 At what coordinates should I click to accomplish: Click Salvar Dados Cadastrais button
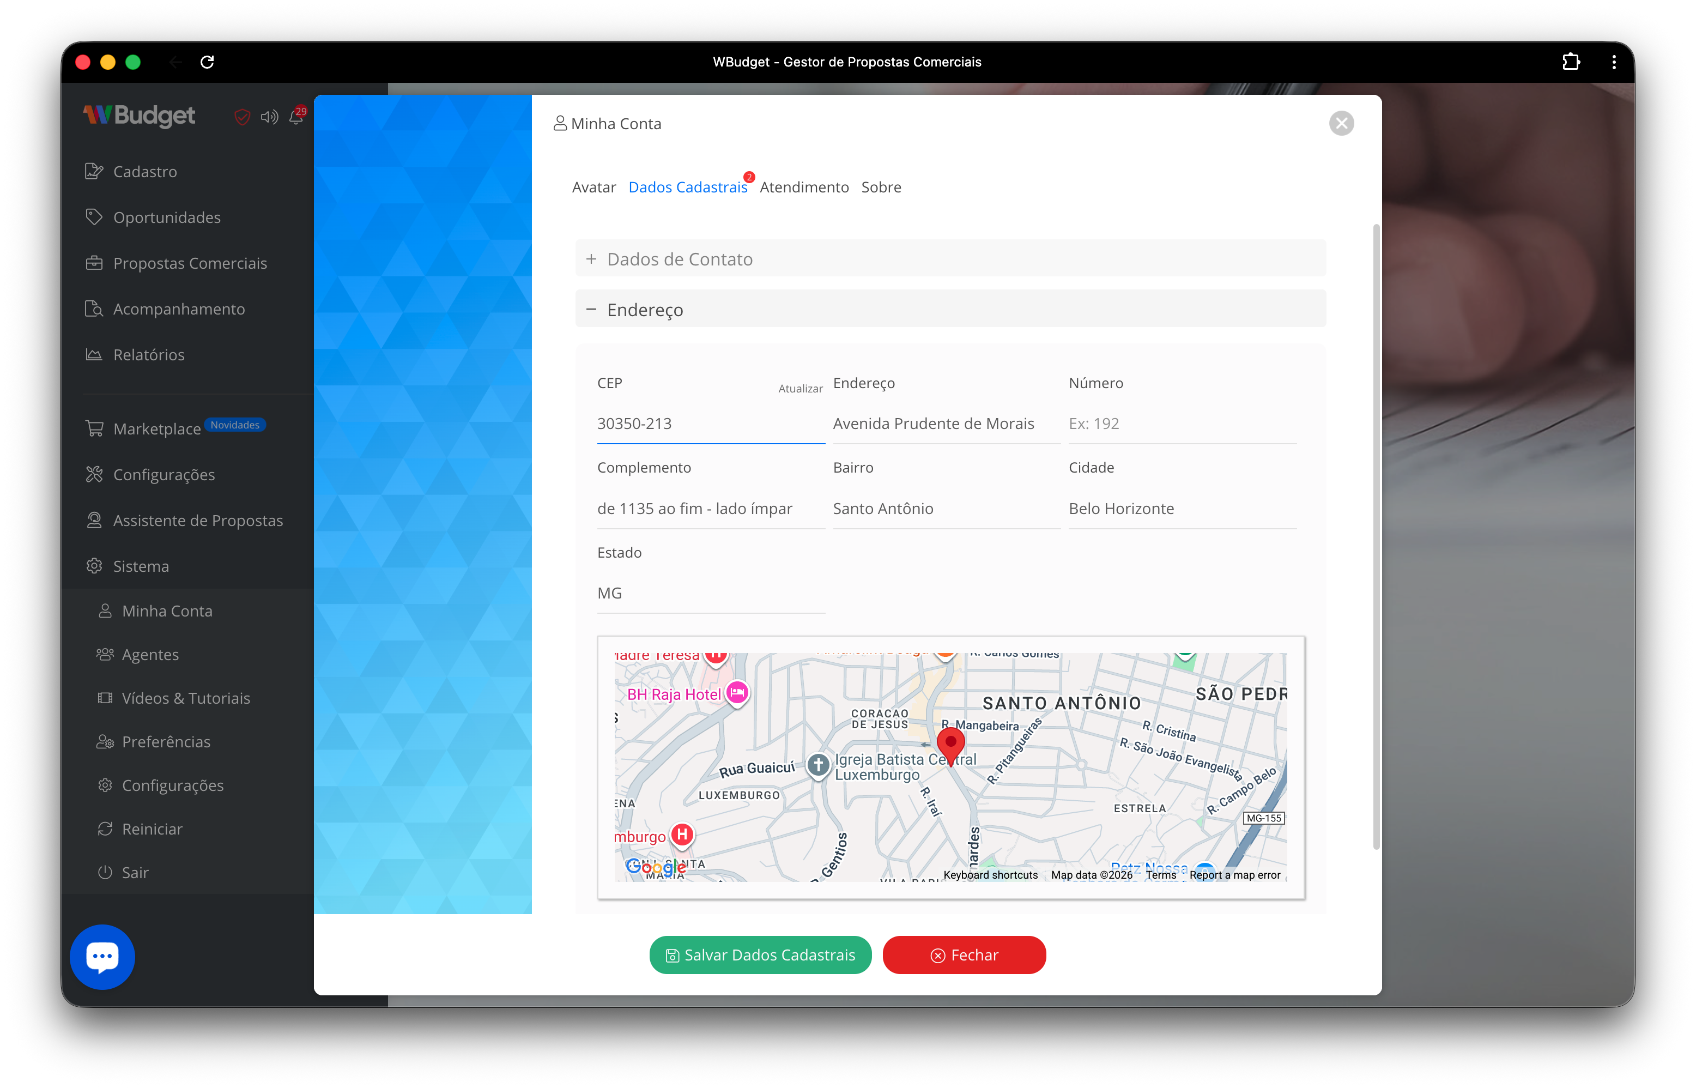click(760, 955)
